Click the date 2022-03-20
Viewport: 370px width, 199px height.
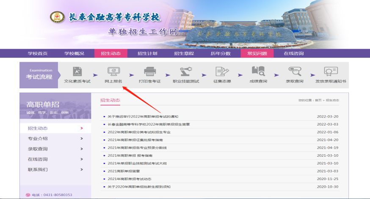pyautogui.click(x=328, y=117)
